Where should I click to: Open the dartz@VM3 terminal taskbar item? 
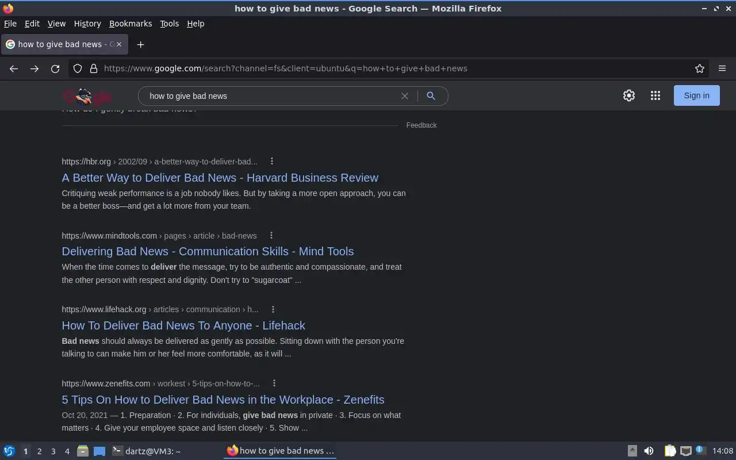pos(166,451)
